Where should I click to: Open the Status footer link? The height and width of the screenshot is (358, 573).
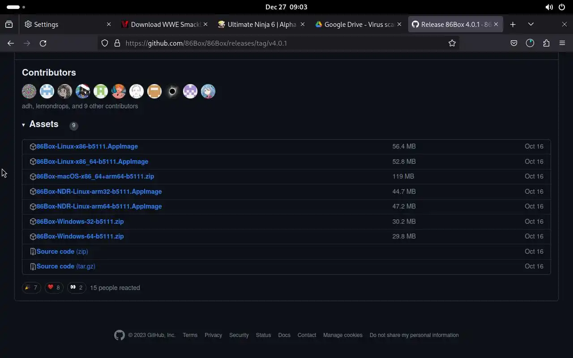[263, 335]
